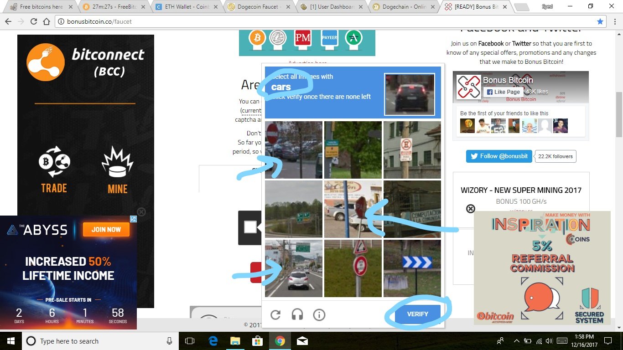The image size is (623, 350).
Task: Select captcha tile with silver car and stop sign
Action: click(353, 209)
